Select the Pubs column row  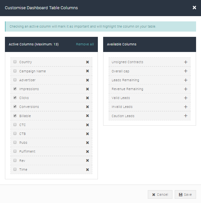click(x=49, y=143)
